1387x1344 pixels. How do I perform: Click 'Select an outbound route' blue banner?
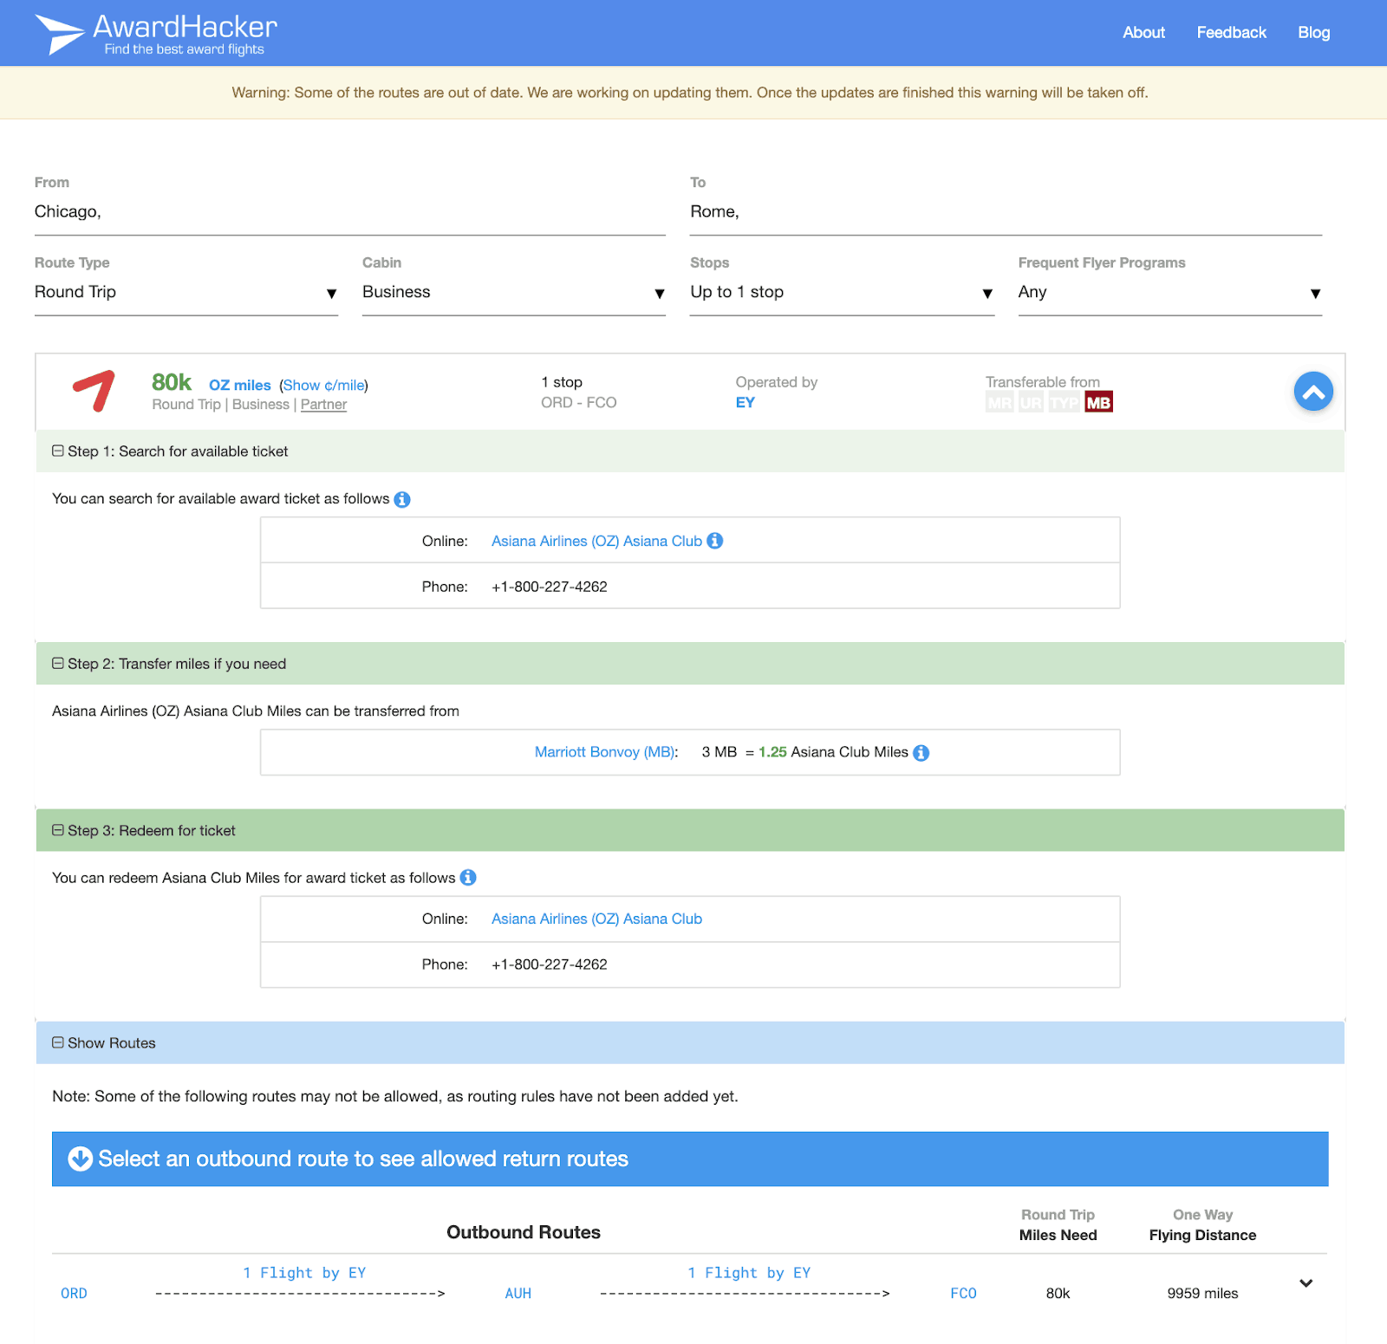click(690, 1159)
